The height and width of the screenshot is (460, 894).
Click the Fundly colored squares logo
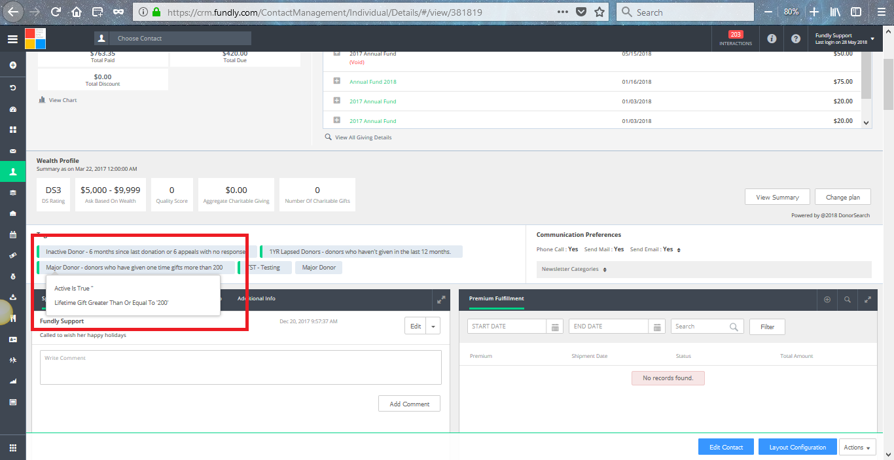click(x=35, y=39)
